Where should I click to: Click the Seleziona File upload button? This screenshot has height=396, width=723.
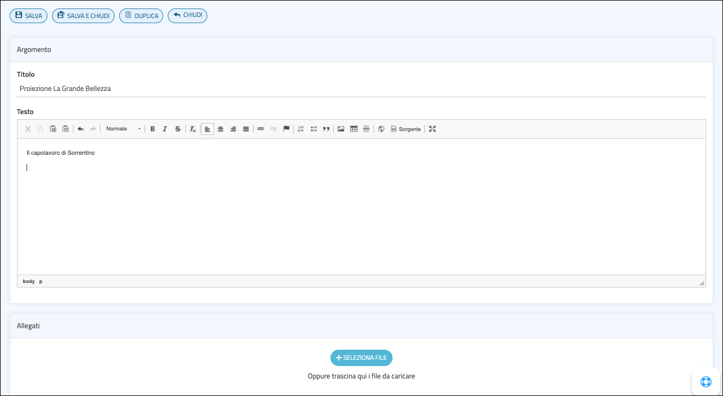pyautogui.click(x=361, y=358)
